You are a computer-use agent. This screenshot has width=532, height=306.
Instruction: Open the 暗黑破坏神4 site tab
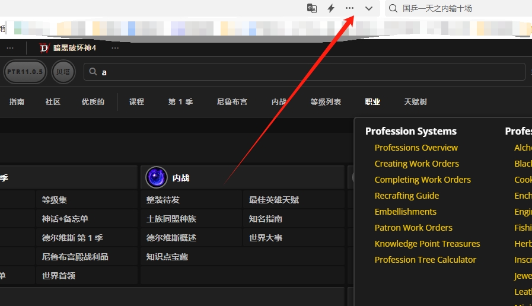click(74, 48)
